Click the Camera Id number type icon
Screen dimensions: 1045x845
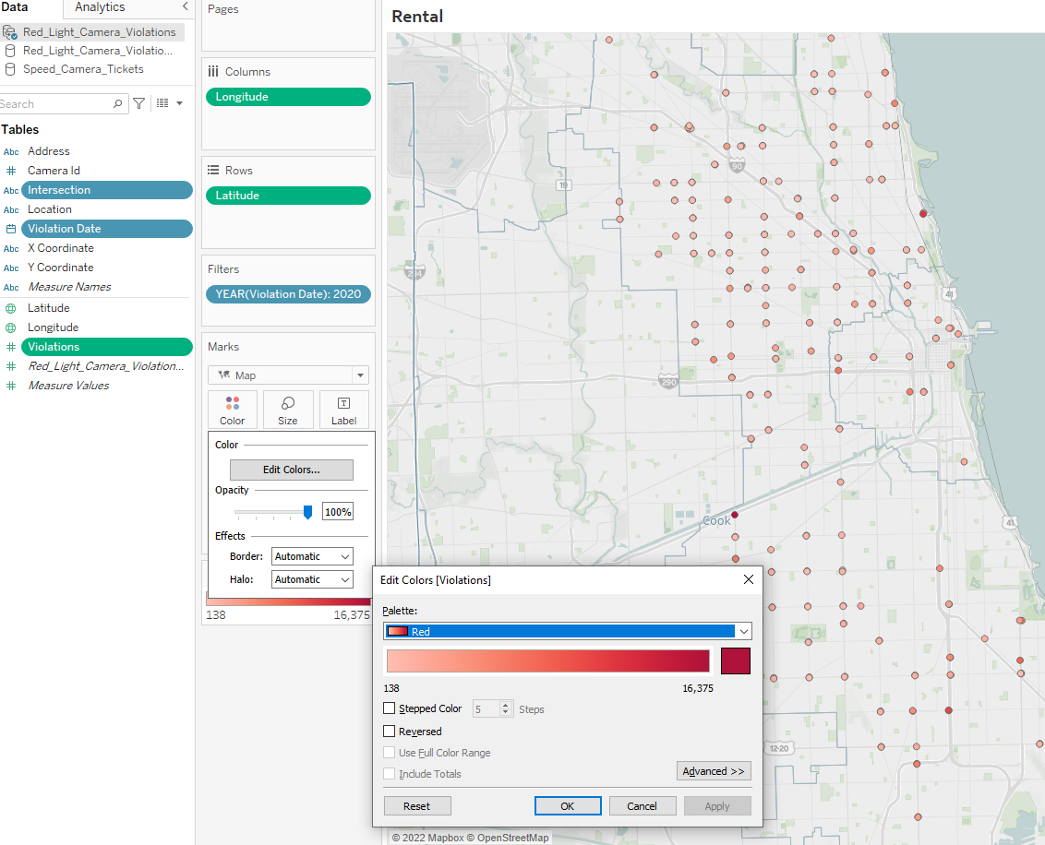click(x=11, y=171)
